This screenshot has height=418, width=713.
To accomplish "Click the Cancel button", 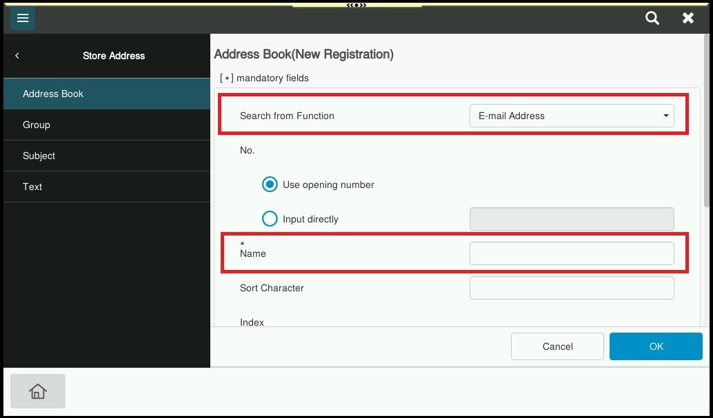I will [x=557, y=346].
